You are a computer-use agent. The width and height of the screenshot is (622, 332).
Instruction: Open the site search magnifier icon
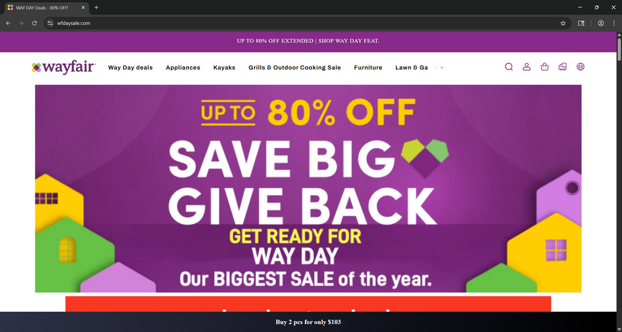click(509, 67)
